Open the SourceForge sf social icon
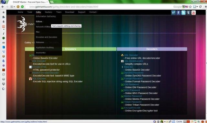 point(173,13)
